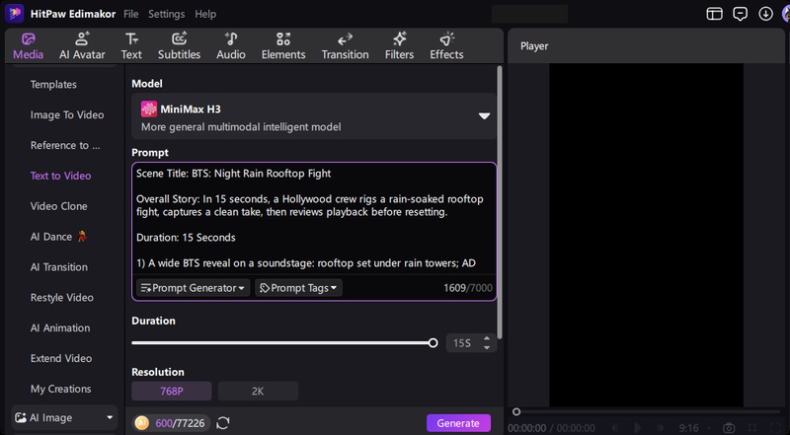Select Reference to... in the sidebar
The height and width of the screenshot is (435, 790).
[65, 146]
